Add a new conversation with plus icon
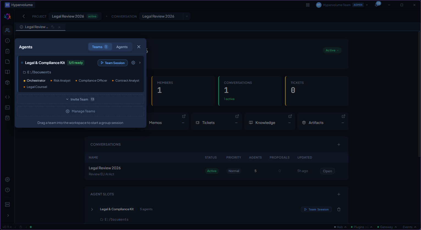 [339, 145]
